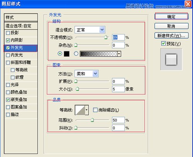Open the 外发光 style row label
Image resolution: width=193 pixels, height=157 pixels.
click(17, 48)
